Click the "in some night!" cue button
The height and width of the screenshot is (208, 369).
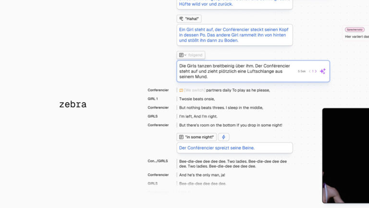pos(197,137)
